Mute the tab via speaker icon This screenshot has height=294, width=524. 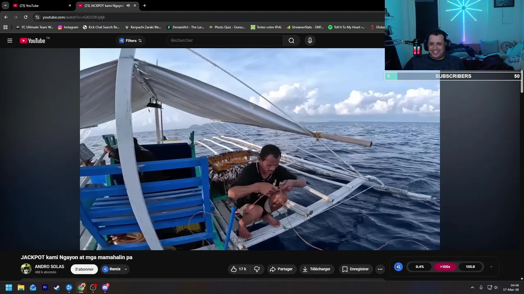click(128, 6)
